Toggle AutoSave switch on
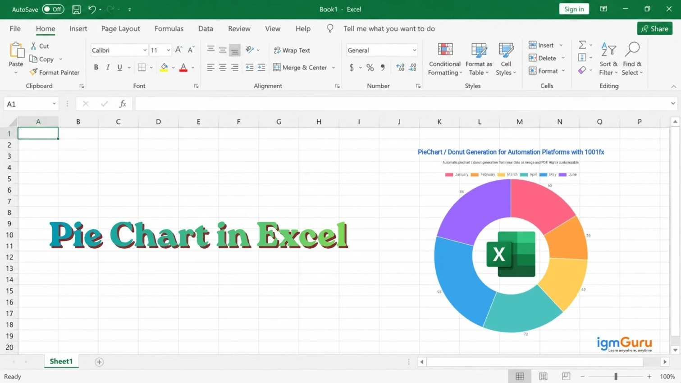This screenshot has width=681, height=383. pyautogui.click(x=53, y=9)
